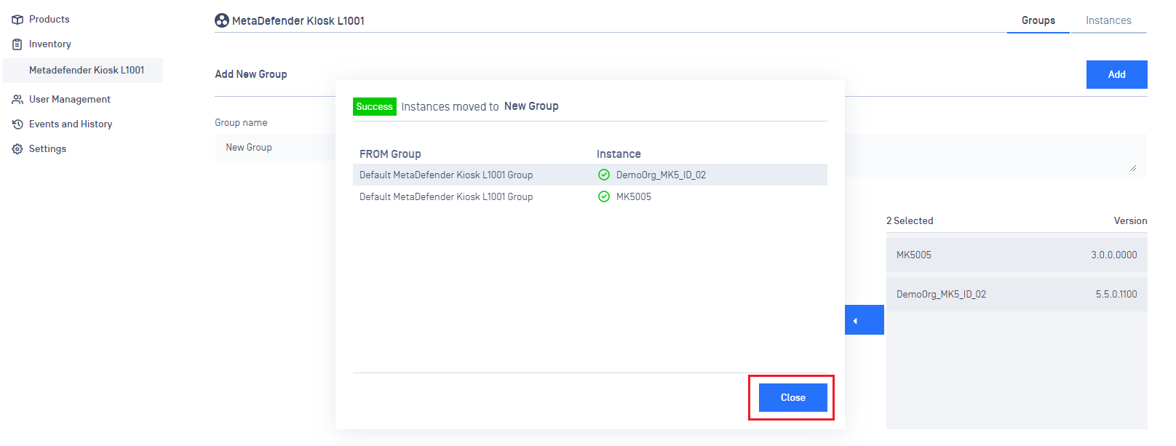Click the Version column header
The height and width of the screenshot is (446, 1176).
pos(1130,221)
